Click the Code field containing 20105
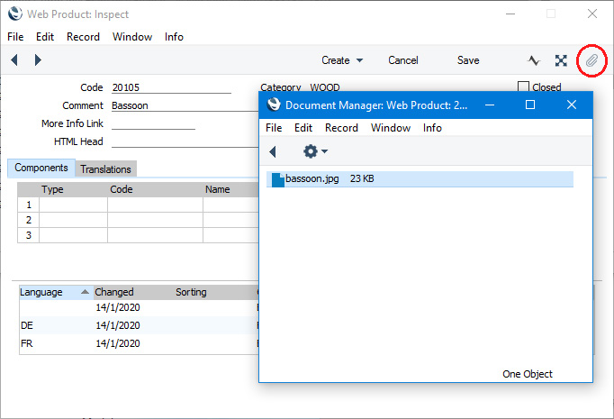The image size is (614, 419). pyautogui.click(x=171, y=87)
